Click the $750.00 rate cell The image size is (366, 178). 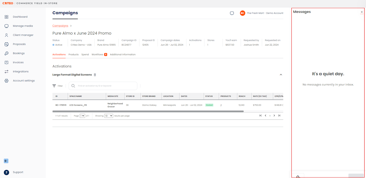click(x=257, y=105)
